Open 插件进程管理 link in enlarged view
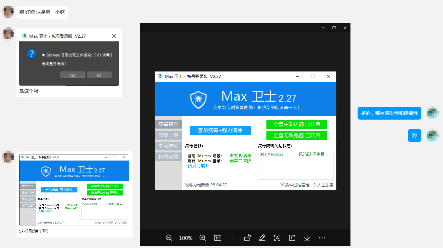 coord(295,185)
